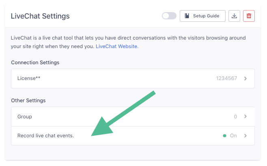Click the download settings icon

[x=234, y=16]
